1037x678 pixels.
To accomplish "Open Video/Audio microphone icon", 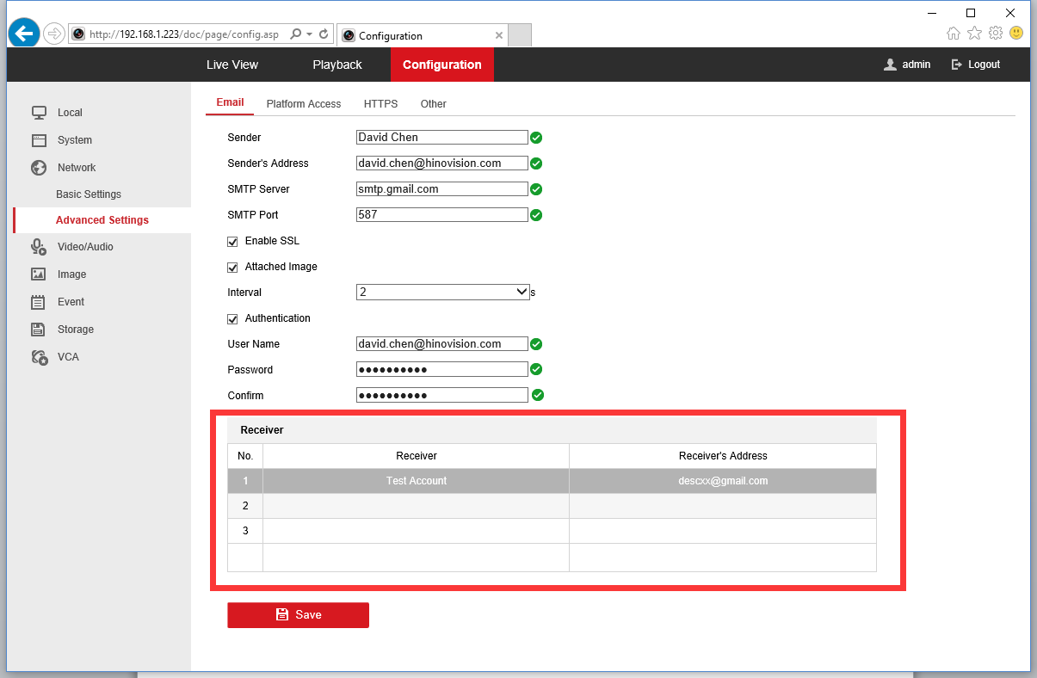I will [x=39, y=247].
